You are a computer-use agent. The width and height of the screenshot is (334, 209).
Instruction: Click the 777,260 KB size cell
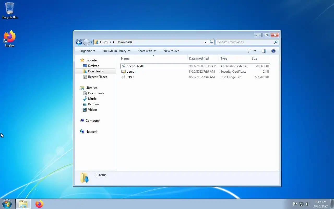(x=261, y=77)
